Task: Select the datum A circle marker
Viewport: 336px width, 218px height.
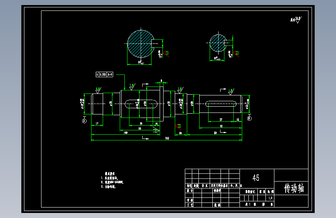Action: 84,121
